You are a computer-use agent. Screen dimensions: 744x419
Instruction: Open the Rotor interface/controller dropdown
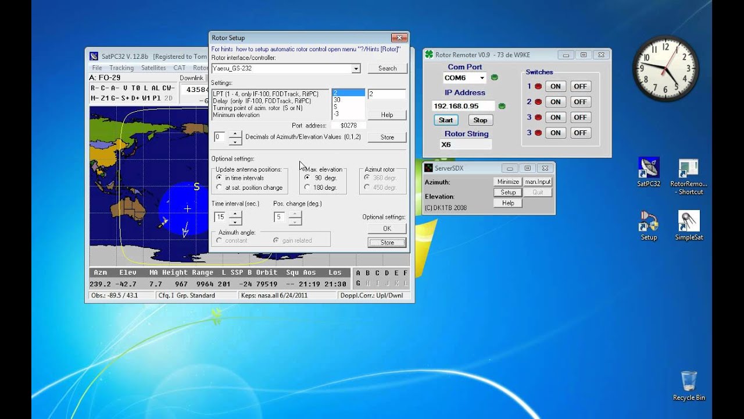(x=356, y=68)
